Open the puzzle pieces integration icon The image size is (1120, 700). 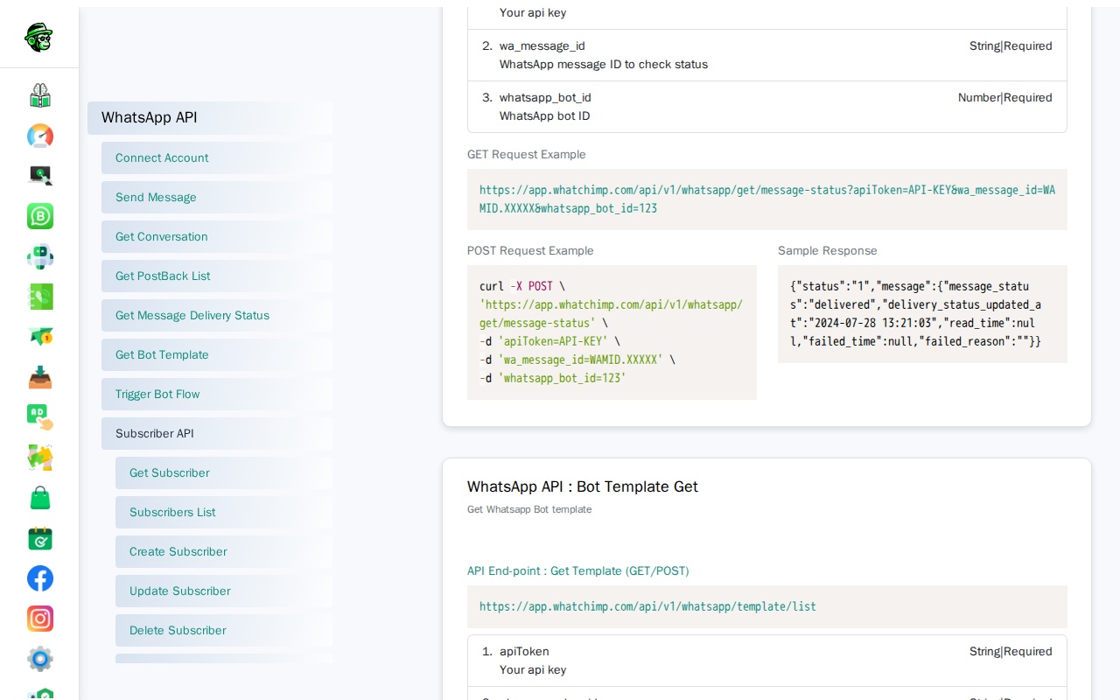pos(40,458)
